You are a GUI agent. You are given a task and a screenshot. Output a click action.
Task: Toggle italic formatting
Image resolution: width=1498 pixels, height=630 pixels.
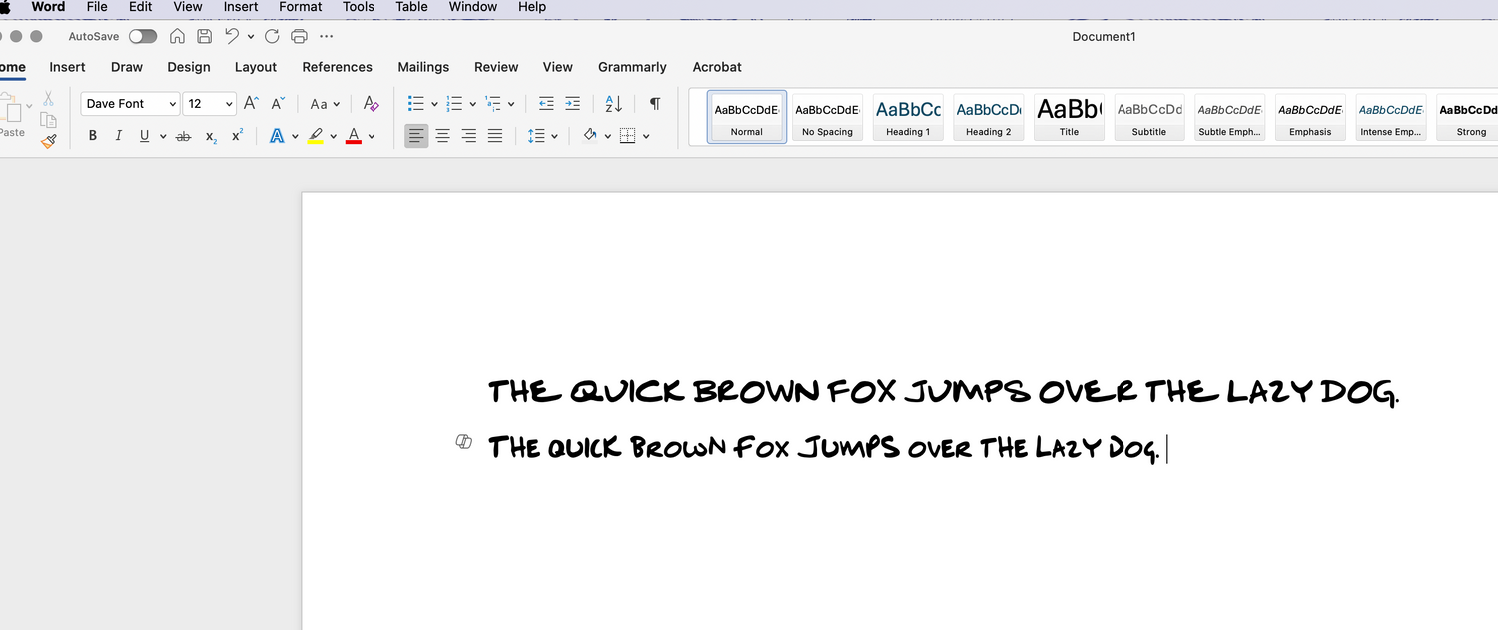pos(118,135)
